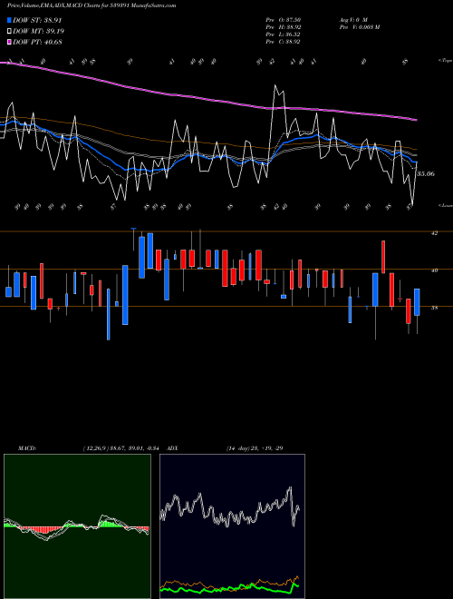
Task: Click the 'Avg V: 0 M' volume text
Action: coord(353,19)
